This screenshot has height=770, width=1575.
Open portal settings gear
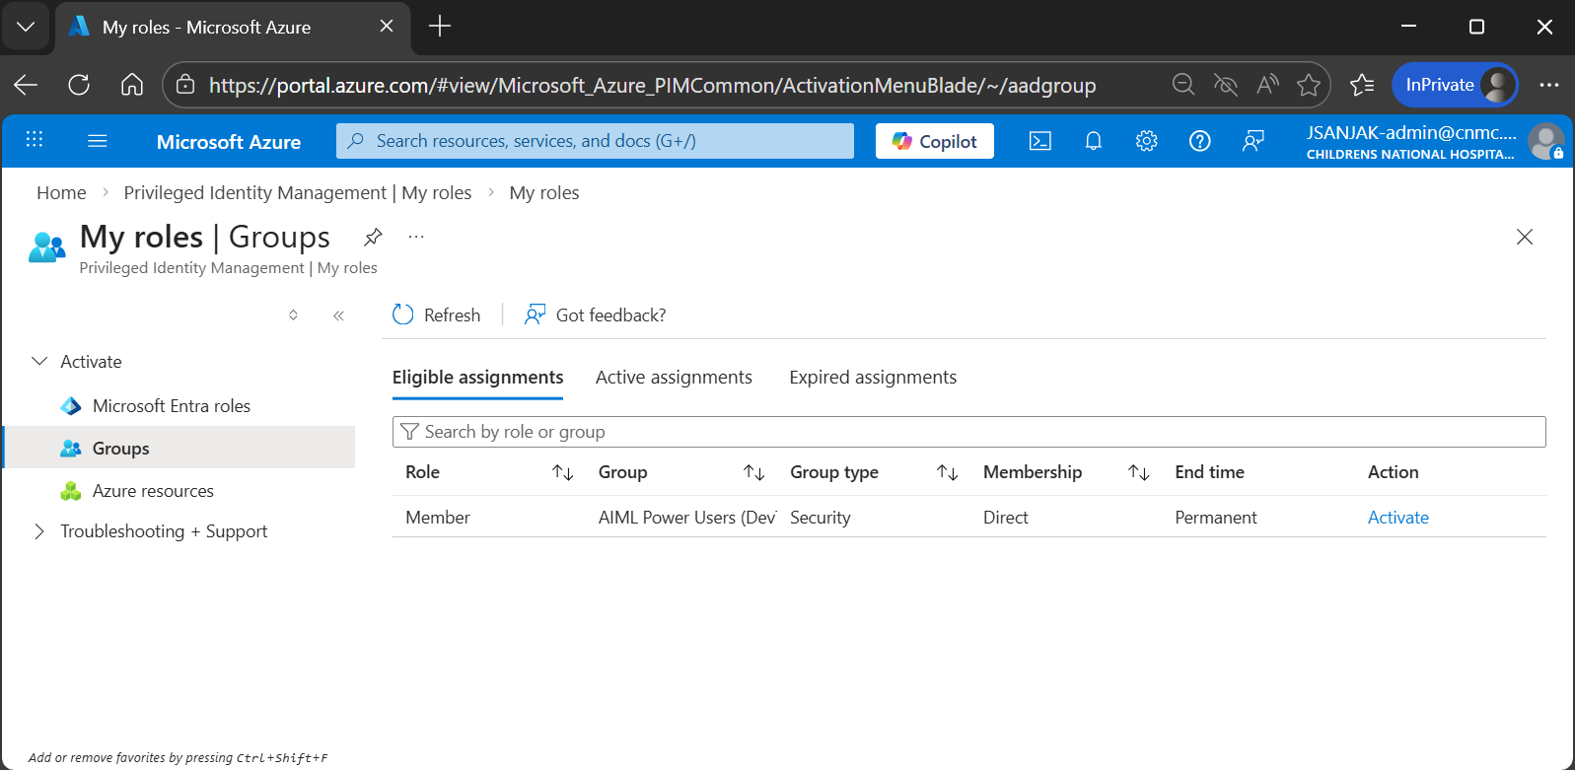1147,141
